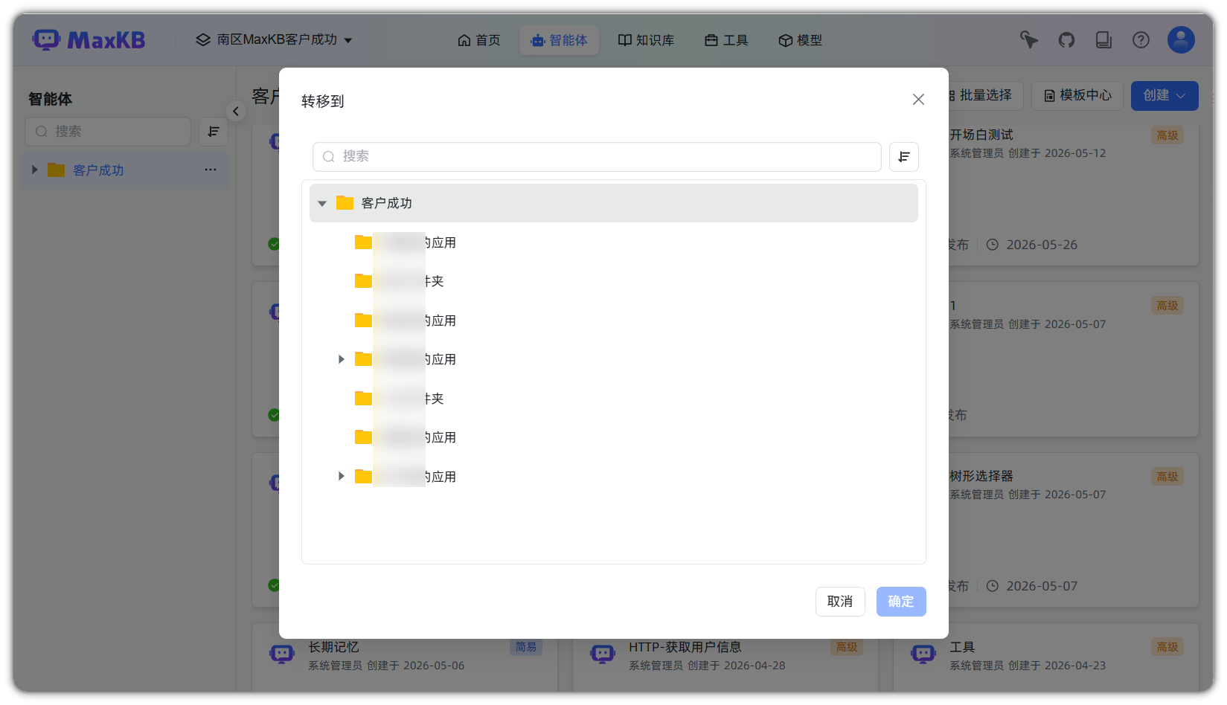
Task: Collapse the 客户成功 folder in dialog tree
Action: pos(322,203)
